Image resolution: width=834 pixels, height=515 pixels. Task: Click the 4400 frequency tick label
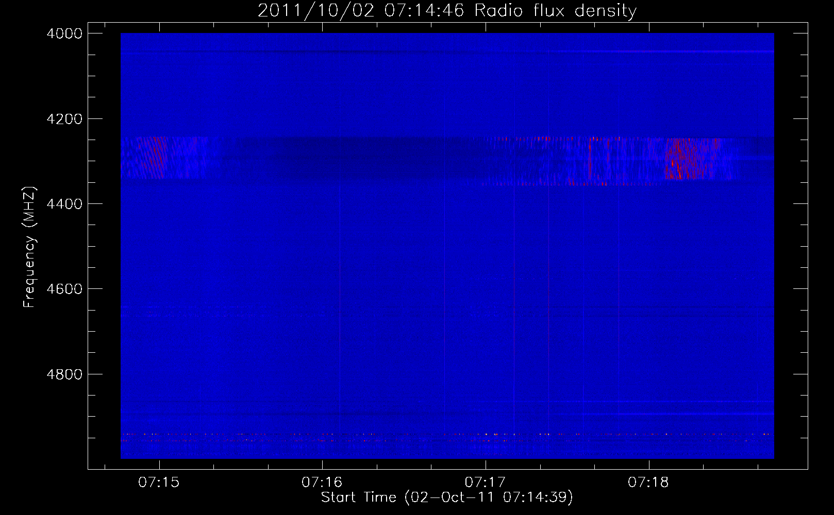64,204
